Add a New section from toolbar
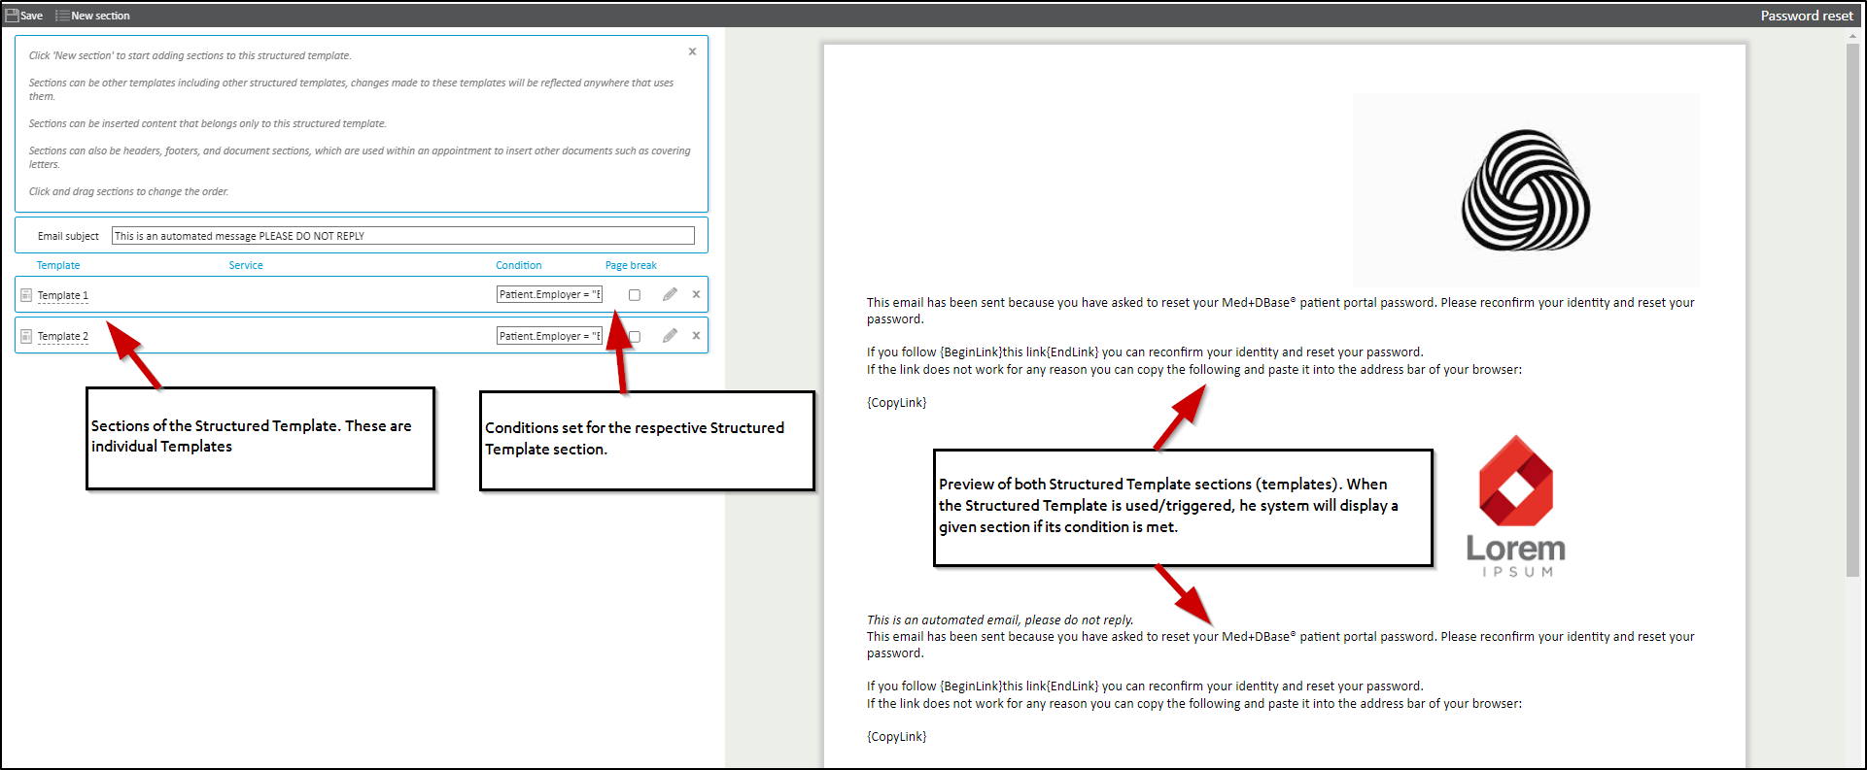This screenshot has width=1867, height=770. (x=92, y=16)
